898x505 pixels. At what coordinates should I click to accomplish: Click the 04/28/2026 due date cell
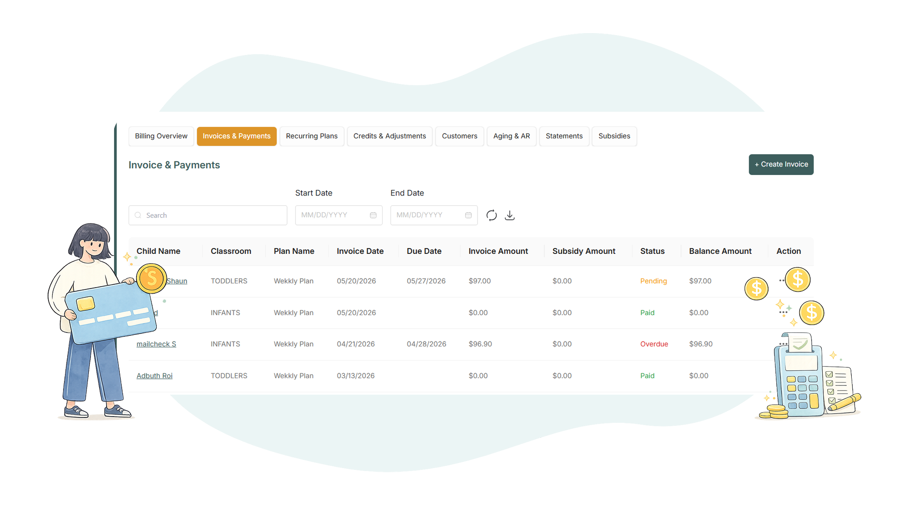(426, 344)
